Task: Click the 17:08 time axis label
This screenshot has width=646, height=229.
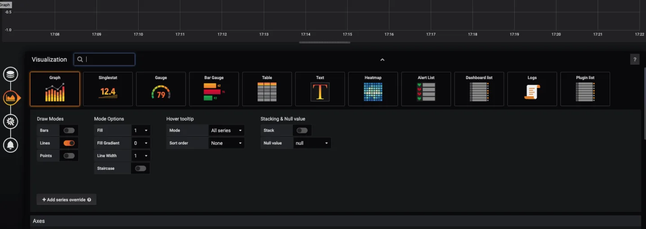Action: coord(55,34)
